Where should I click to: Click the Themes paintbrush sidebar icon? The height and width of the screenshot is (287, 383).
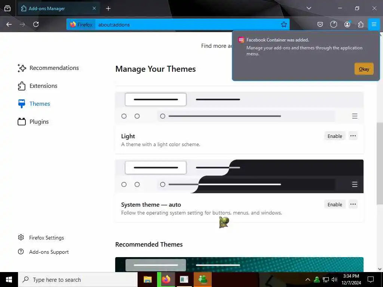pos(21,104)
